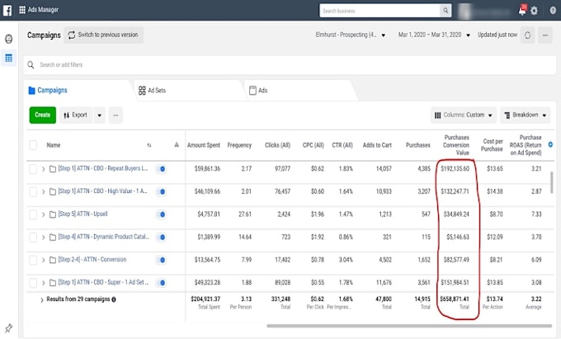Click the 7.33 ROAS value in Upsell row

[x=536, y=214]
